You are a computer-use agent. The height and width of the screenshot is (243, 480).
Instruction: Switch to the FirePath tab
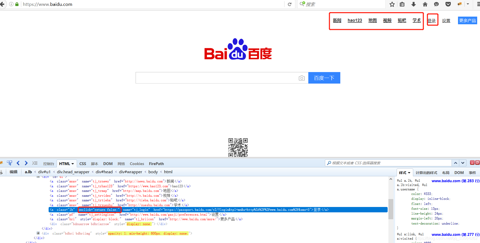tap(156, 164)
